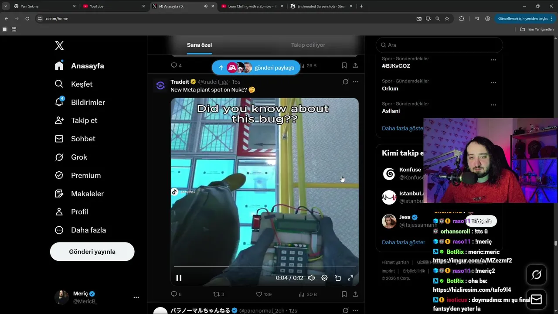558x314 pixels.
Task: Switch to Enshrouded Screenshots Steam tab
Action: pyautogui.click(x=321, y=6)
